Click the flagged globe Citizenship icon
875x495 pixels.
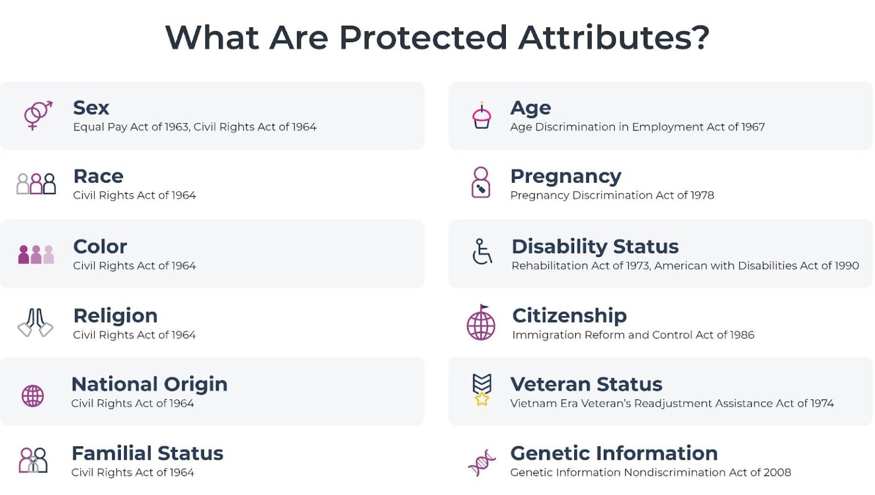pos(481,323)
